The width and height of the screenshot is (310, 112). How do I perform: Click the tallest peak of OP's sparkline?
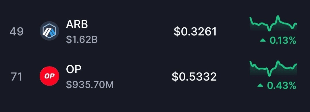click(278, 62)
